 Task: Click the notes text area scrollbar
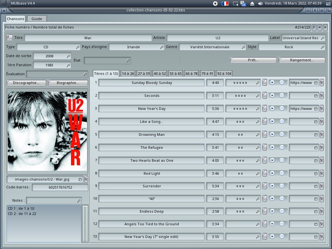(x=85, y=223)
